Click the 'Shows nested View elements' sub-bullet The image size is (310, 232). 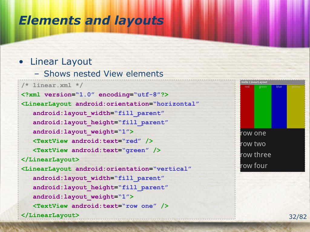pyautogui.click(x=104, y=74)
